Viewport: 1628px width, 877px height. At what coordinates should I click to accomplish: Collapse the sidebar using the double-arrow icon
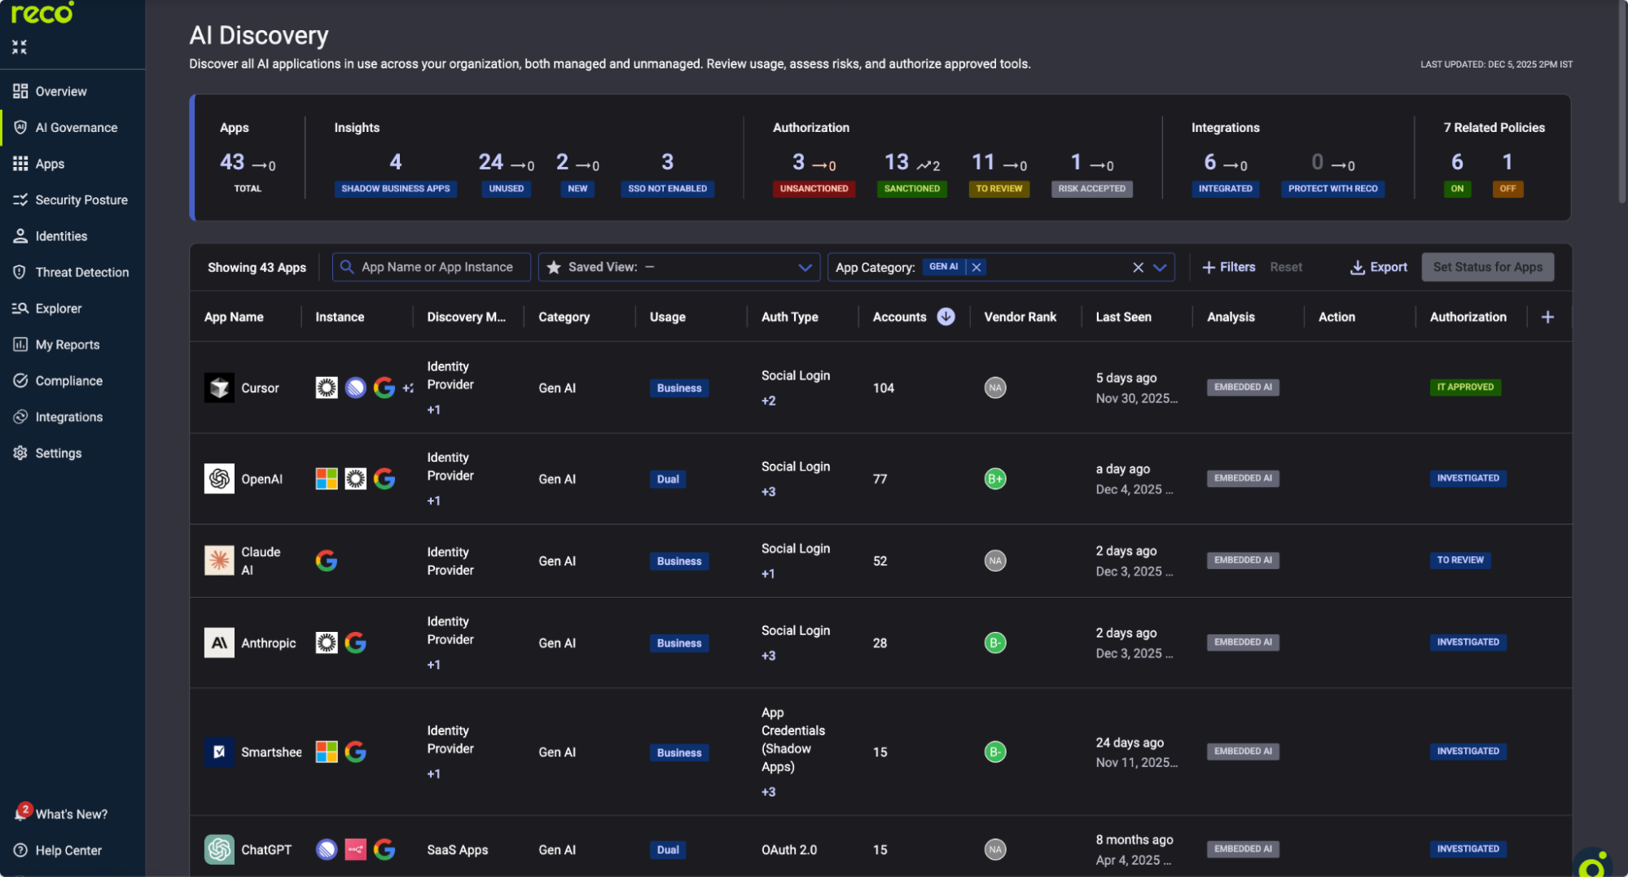click(x=19, y=46)
